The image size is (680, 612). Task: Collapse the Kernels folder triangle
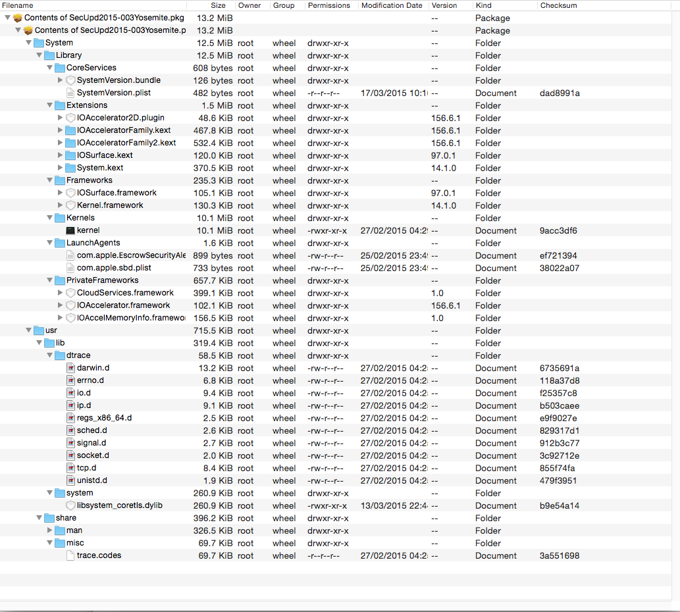[x=49, y=218]
